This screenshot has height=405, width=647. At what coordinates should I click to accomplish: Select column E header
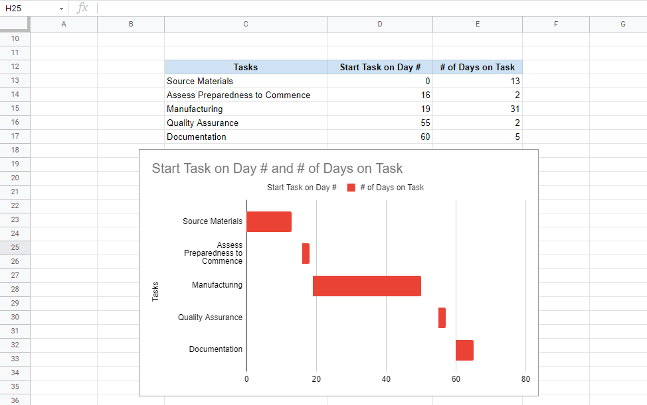coord(478,25)
